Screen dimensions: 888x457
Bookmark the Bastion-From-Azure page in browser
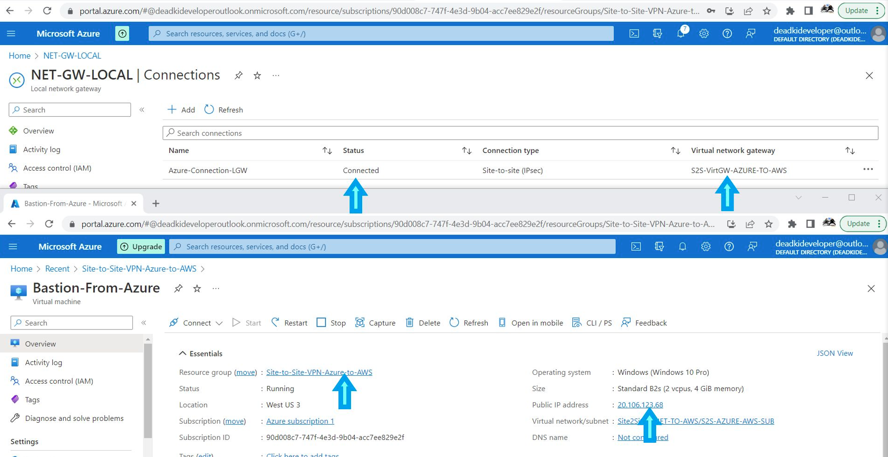click(769, 224)
